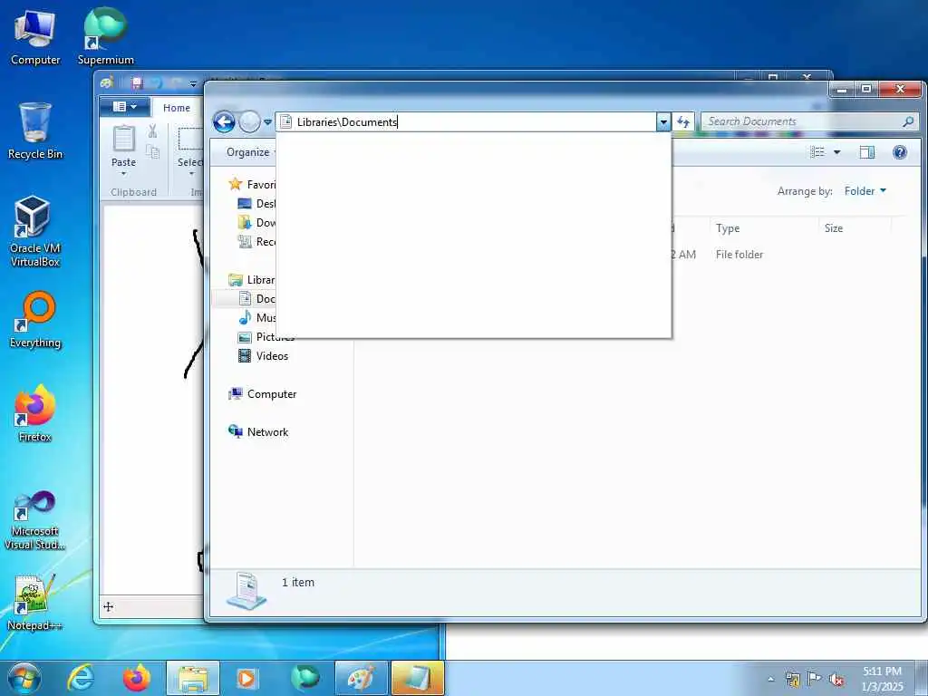928x696 pixels.
Task: Click in the Libraries\Documents address field
Action: click(x=467, y=122)
